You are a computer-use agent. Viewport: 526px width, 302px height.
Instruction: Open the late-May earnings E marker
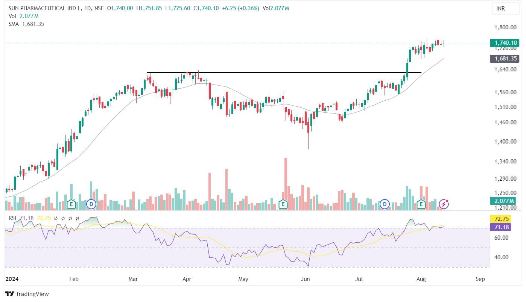pos(283,204)
